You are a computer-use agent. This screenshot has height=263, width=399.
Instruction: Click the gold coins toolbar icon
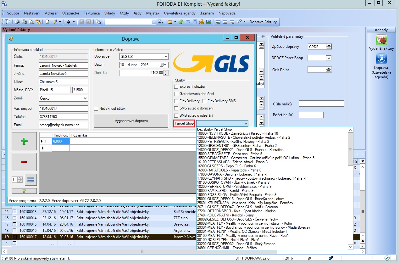tap(202, 22)
